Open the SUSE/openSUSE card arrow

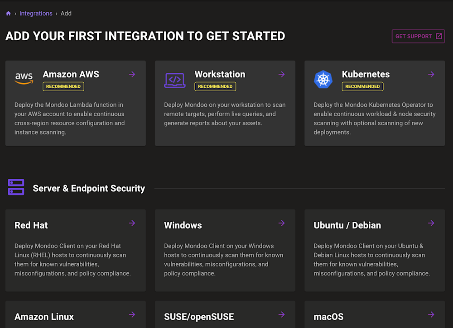282,314
